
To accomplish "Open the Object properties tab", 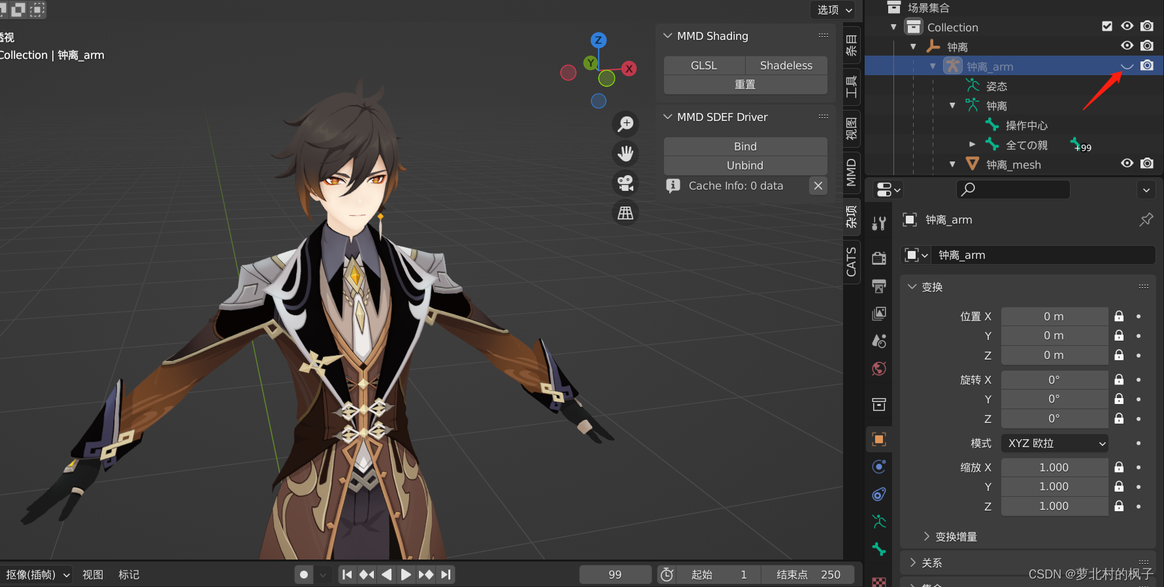I will (879, 439).
